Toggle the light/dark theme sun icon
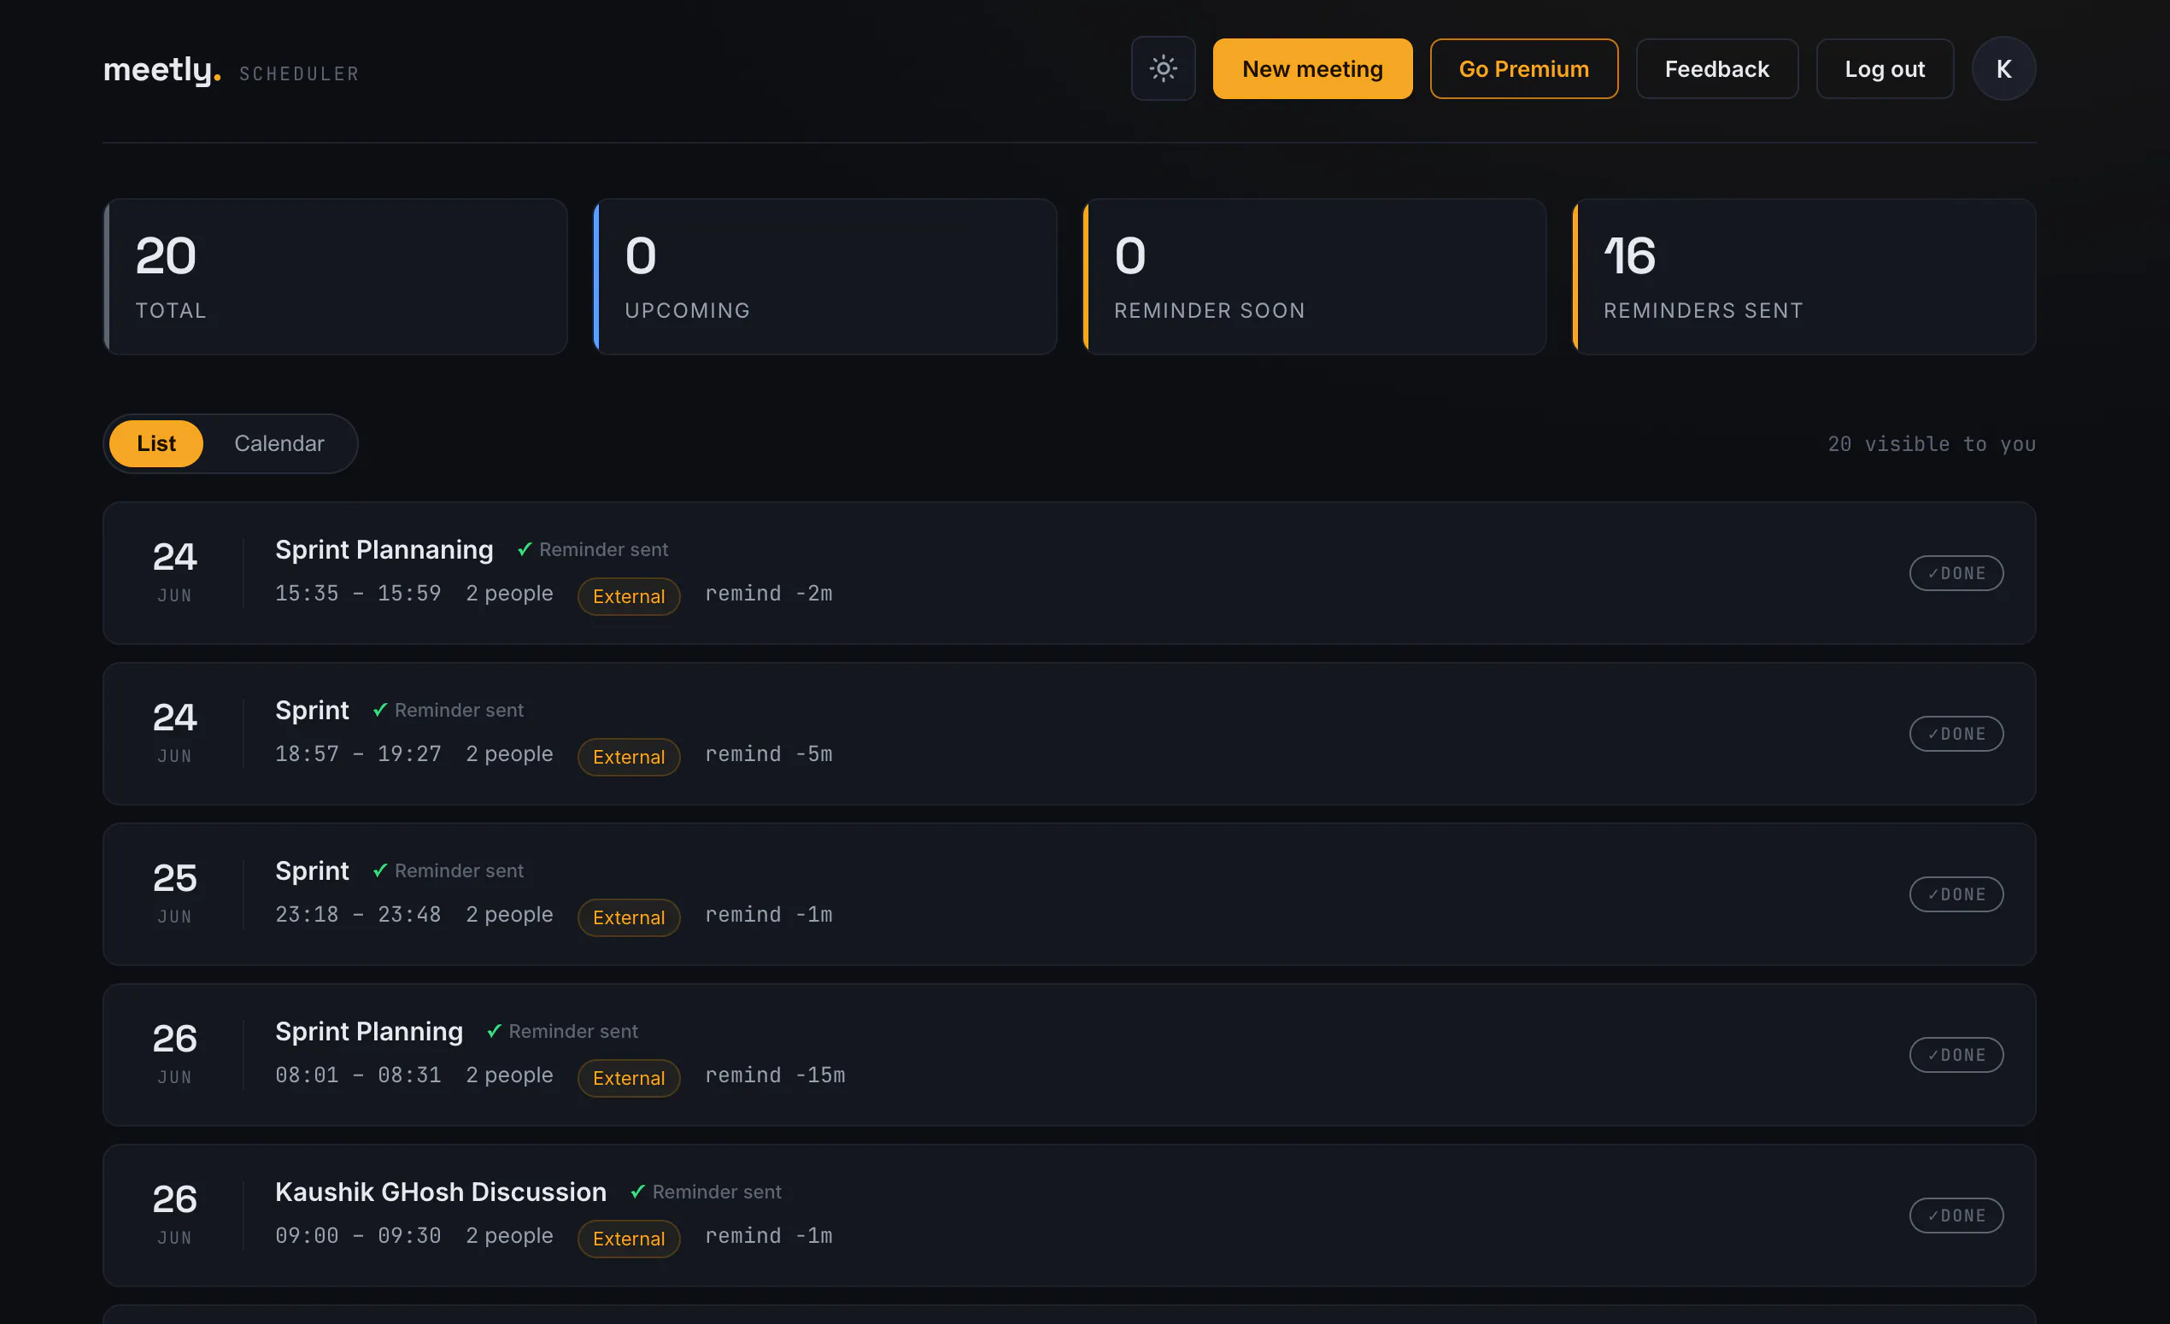2170x1324 pixels. click(1163, 68)
